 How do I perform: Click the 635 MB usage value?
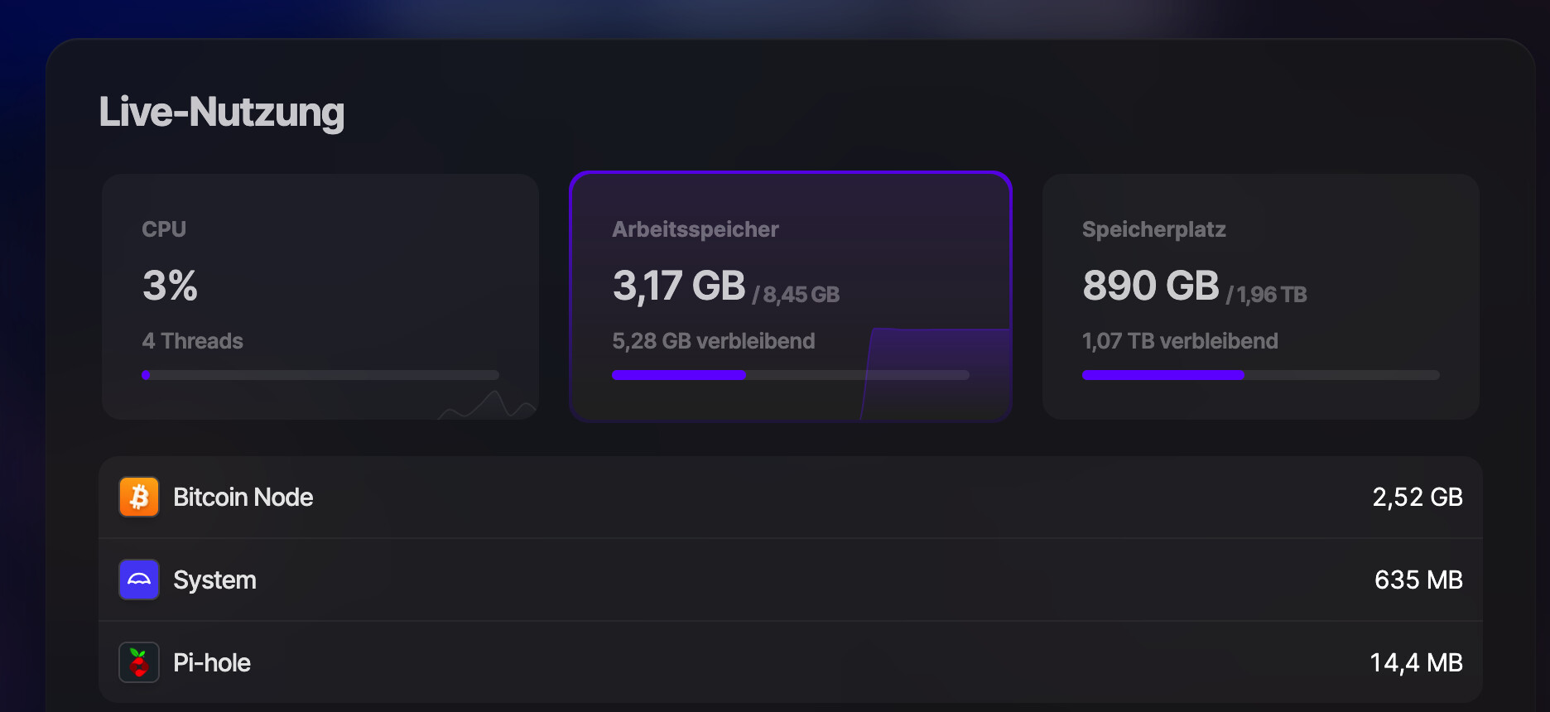[1418, 580]
